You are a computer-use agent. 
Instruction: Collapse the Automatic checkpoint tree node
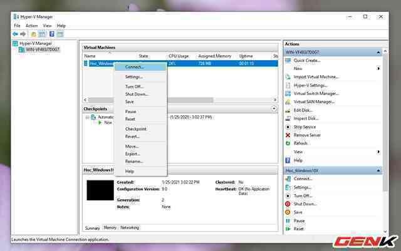coord(88,117)
